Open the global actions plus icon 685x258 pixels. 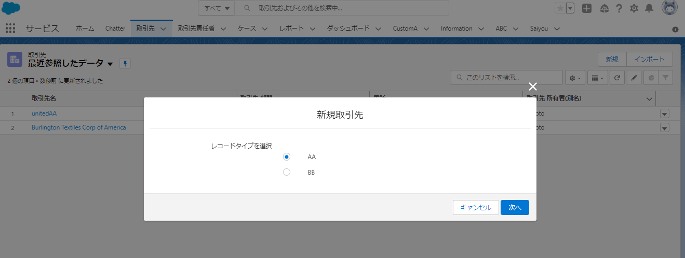[586, 8]
